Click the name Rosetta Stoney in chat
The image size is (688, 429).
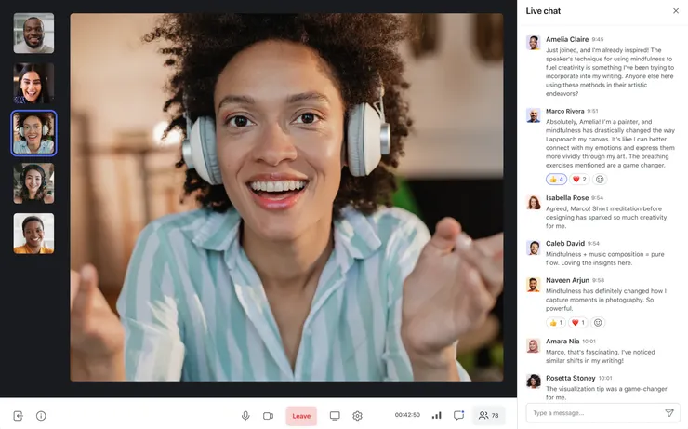pos(571,378)
